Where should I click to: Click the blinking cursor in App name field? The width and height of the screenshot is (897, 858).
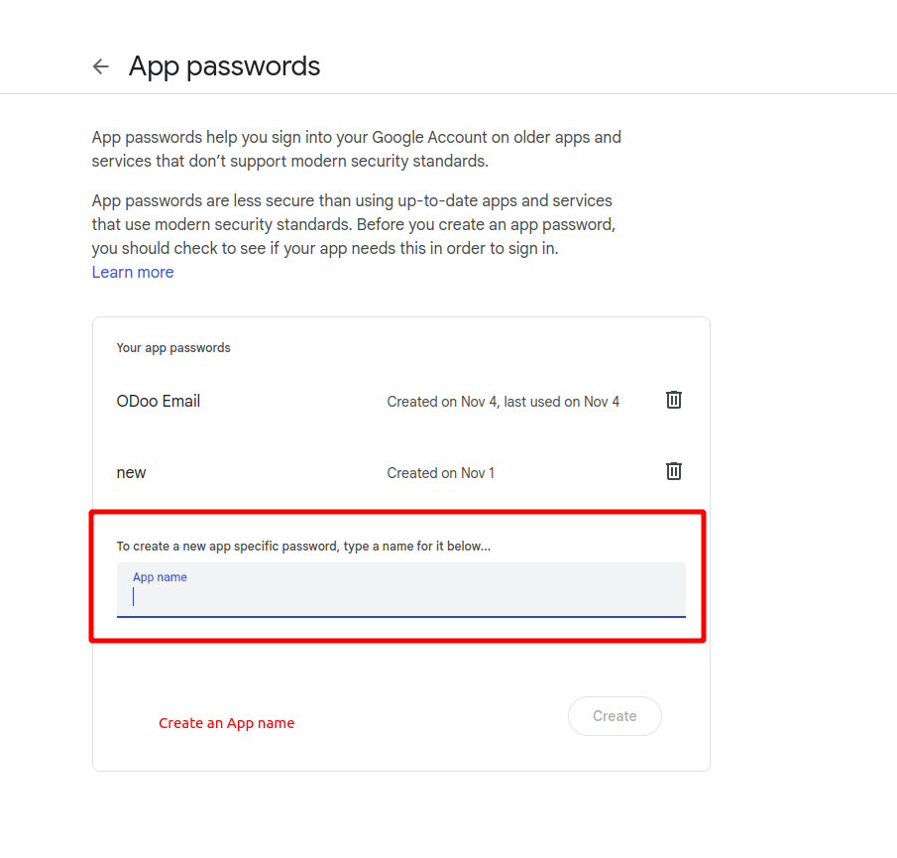[x=134, y=597]
